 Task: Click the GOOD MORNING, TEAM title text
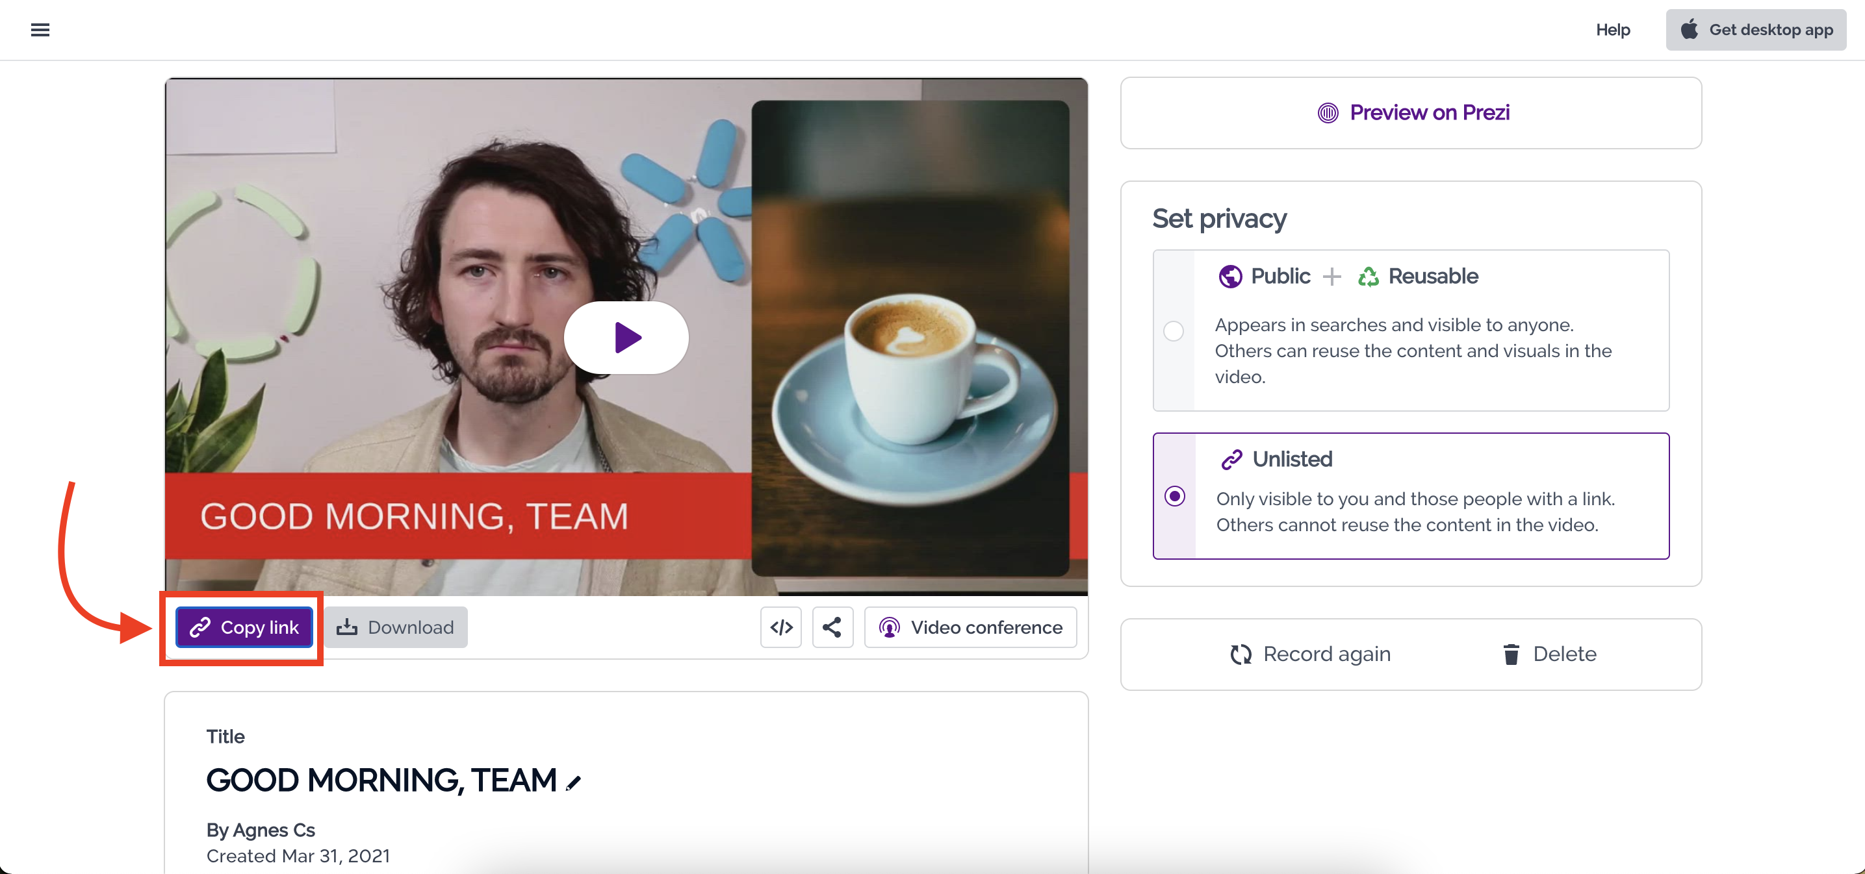[381, 780]
